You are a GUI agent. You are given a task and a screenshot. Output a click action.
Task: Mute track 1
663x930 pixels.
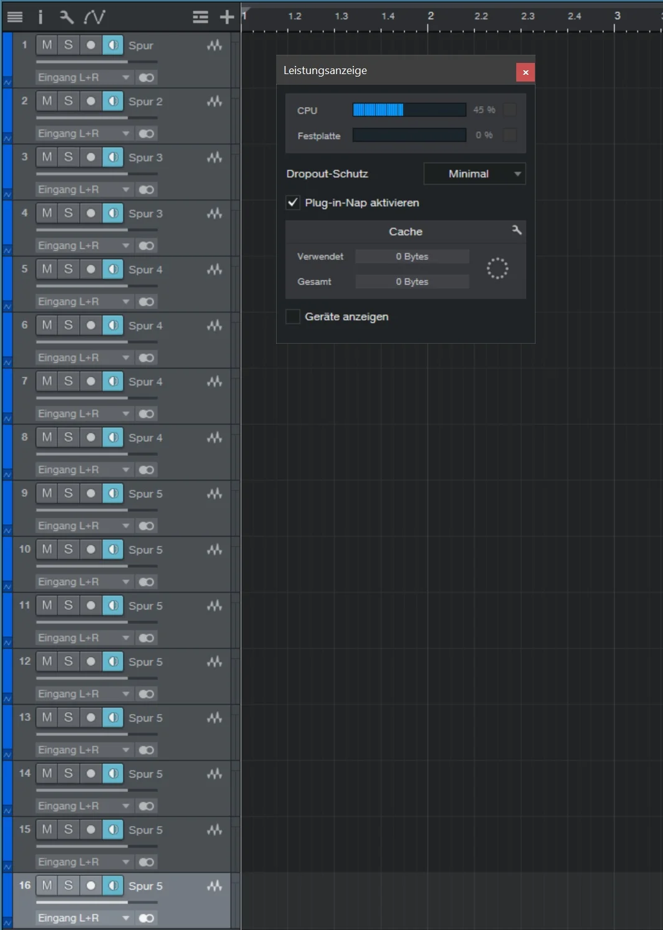pos(47,45)
